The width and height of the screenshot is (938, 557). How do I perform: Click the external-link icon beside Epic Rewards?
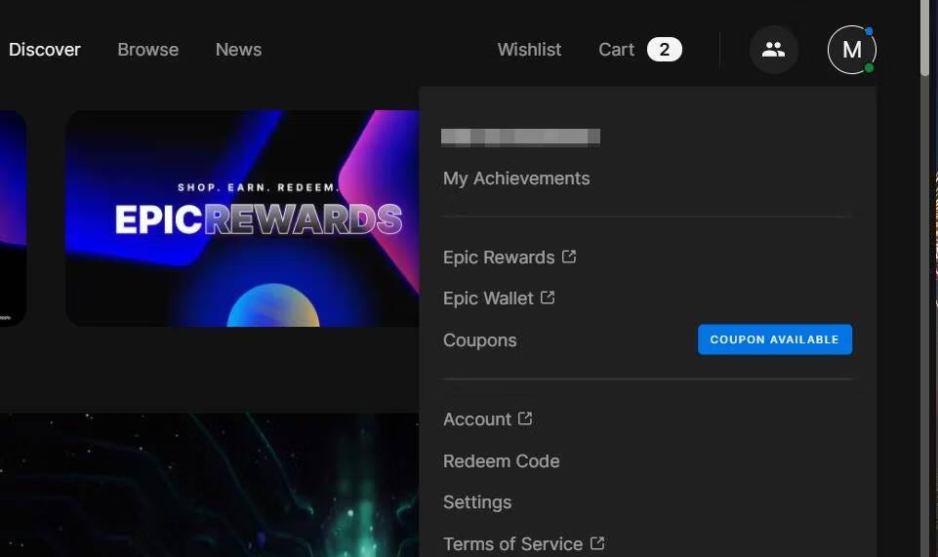pos(569,257)
